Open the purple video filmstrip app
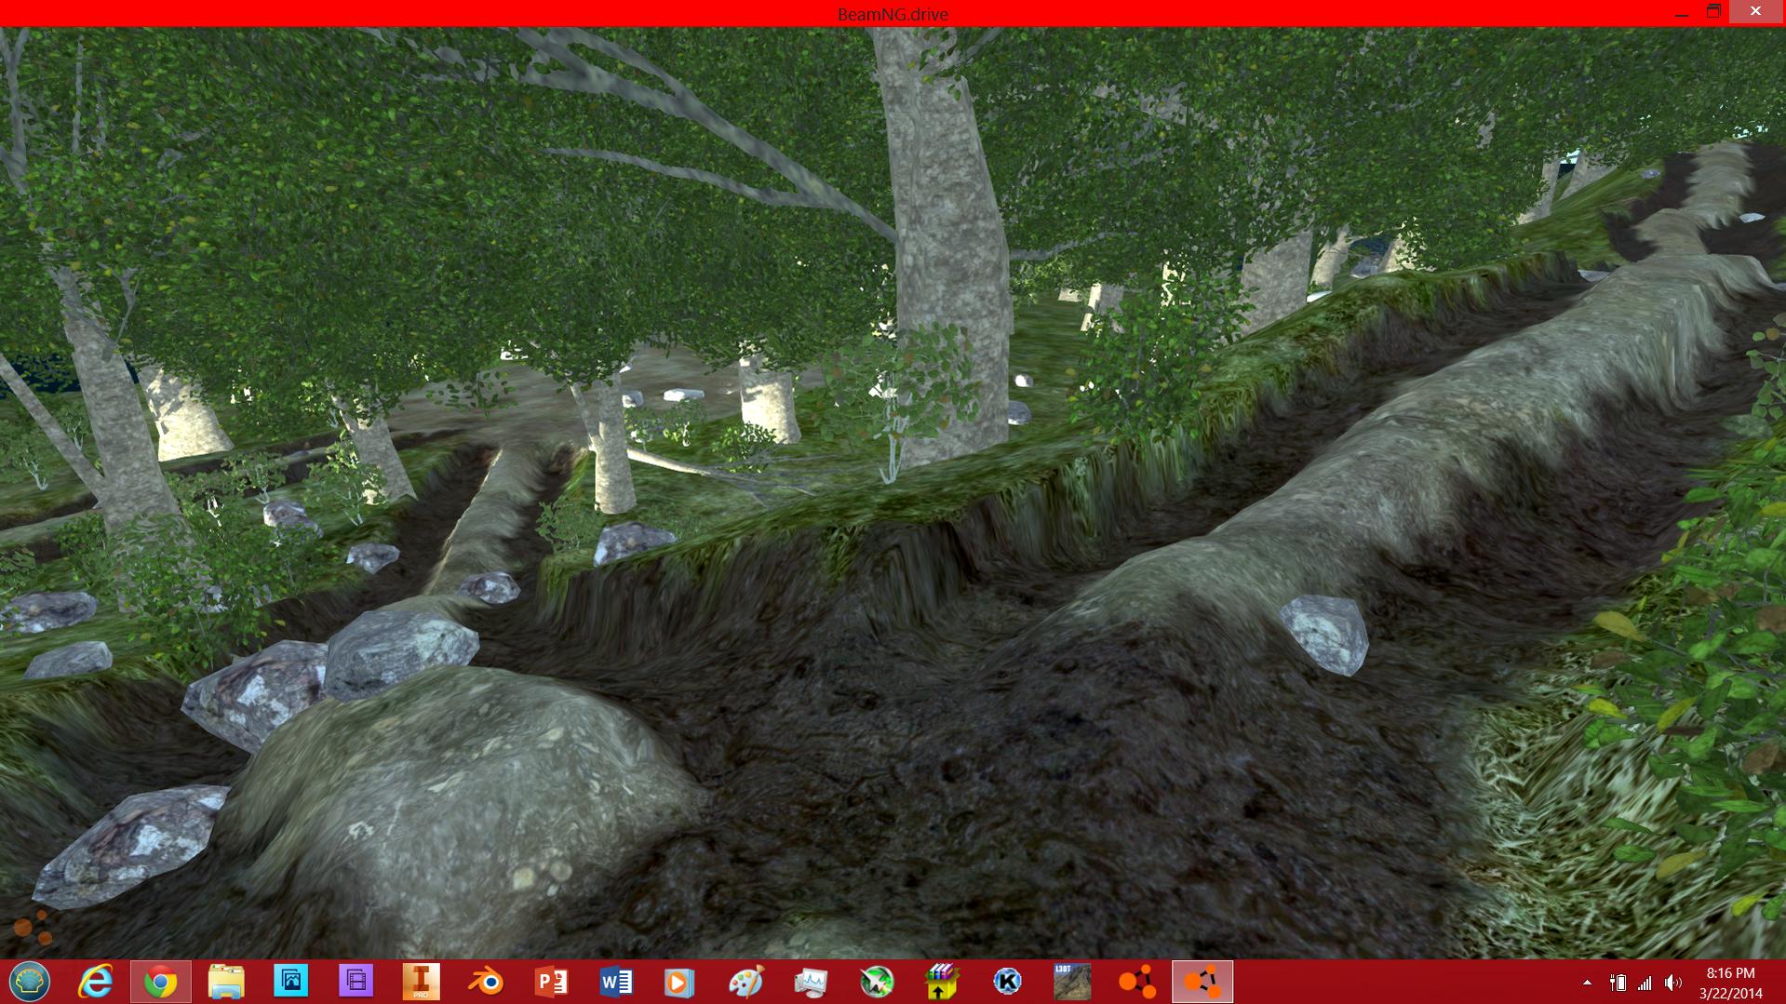The image size is (1786, 1004). (x=356, y=981)
